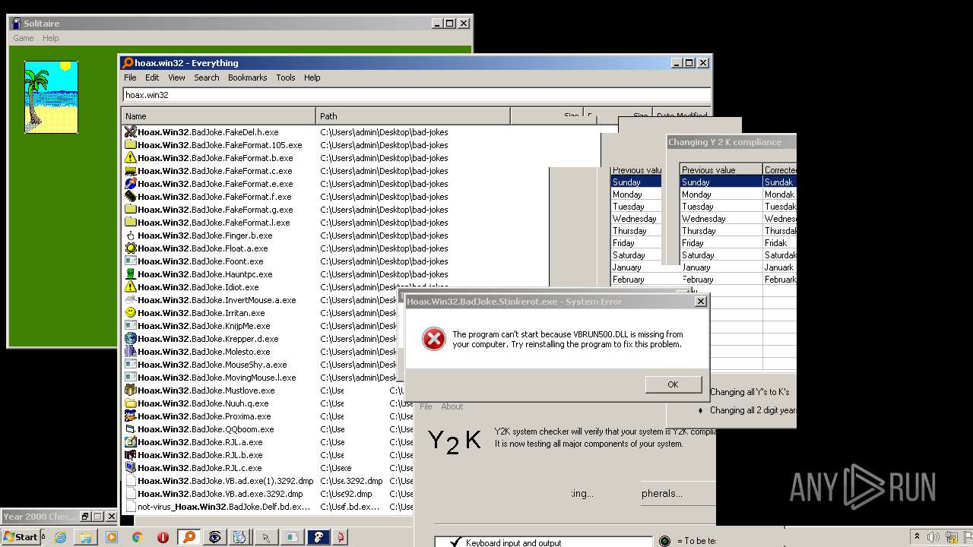This screenshot has width=973, height=547.
Task: Switch to Everything search taskbar button
Action: (x=189, y=537)
